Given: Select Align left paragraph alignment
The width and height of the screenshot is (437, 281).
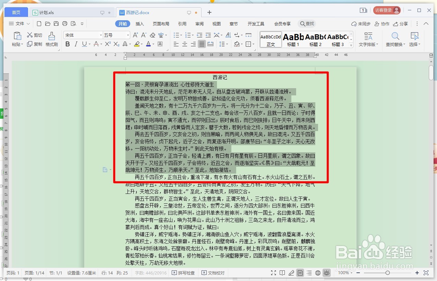Looking at the screenshot, I should click(176, 44).
